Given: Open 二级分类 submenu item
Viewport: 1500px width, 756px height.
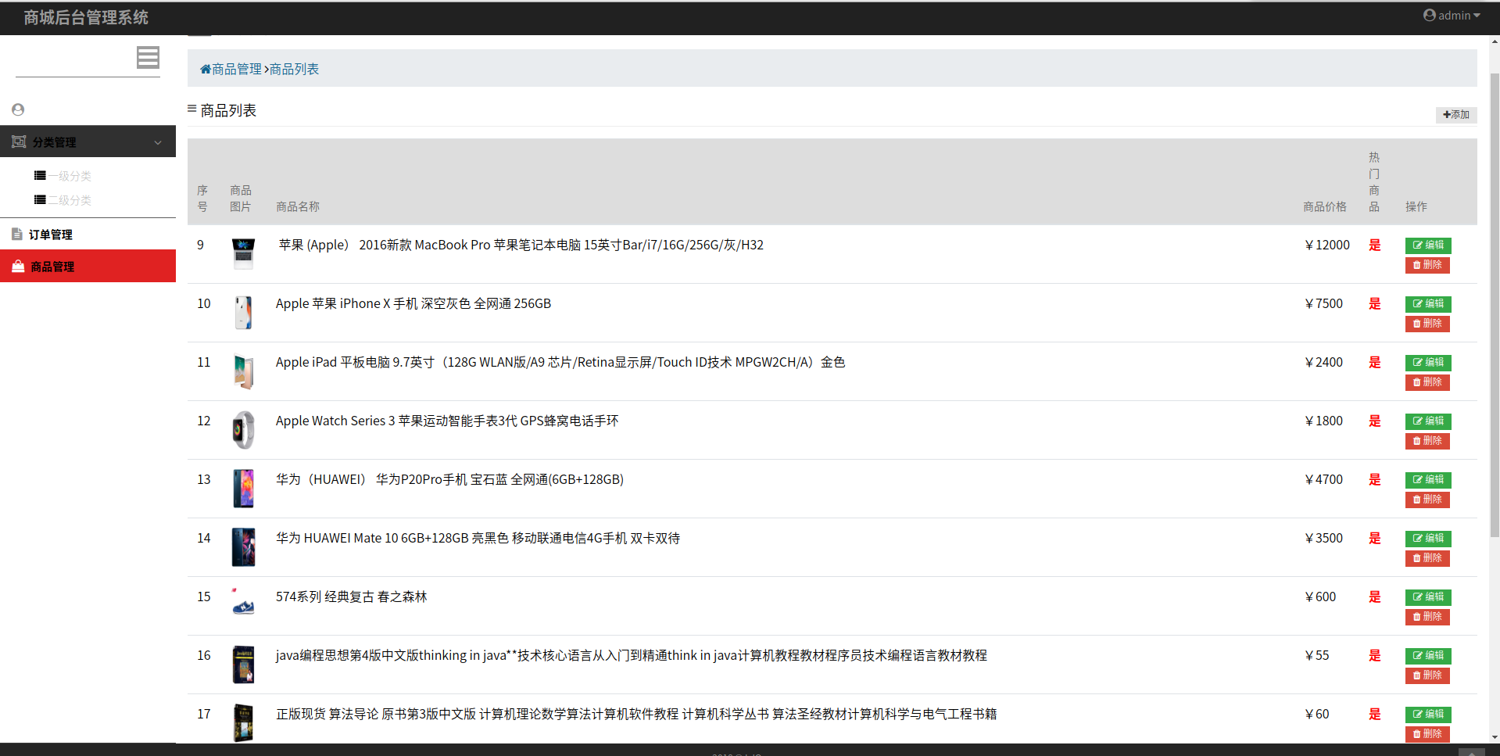Looking at the screenshot, I should click(x=63, y=200).
